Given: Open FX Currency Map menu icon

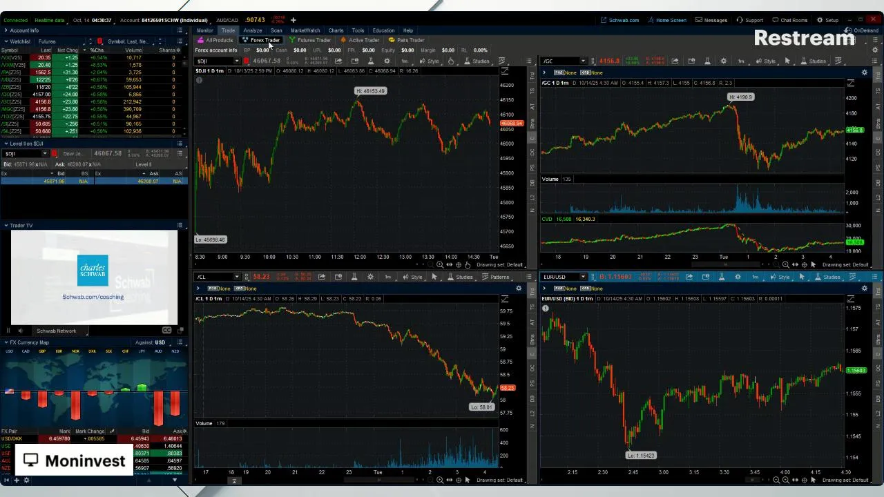Looking at the screenshot, I should click(x=180, y=342).
